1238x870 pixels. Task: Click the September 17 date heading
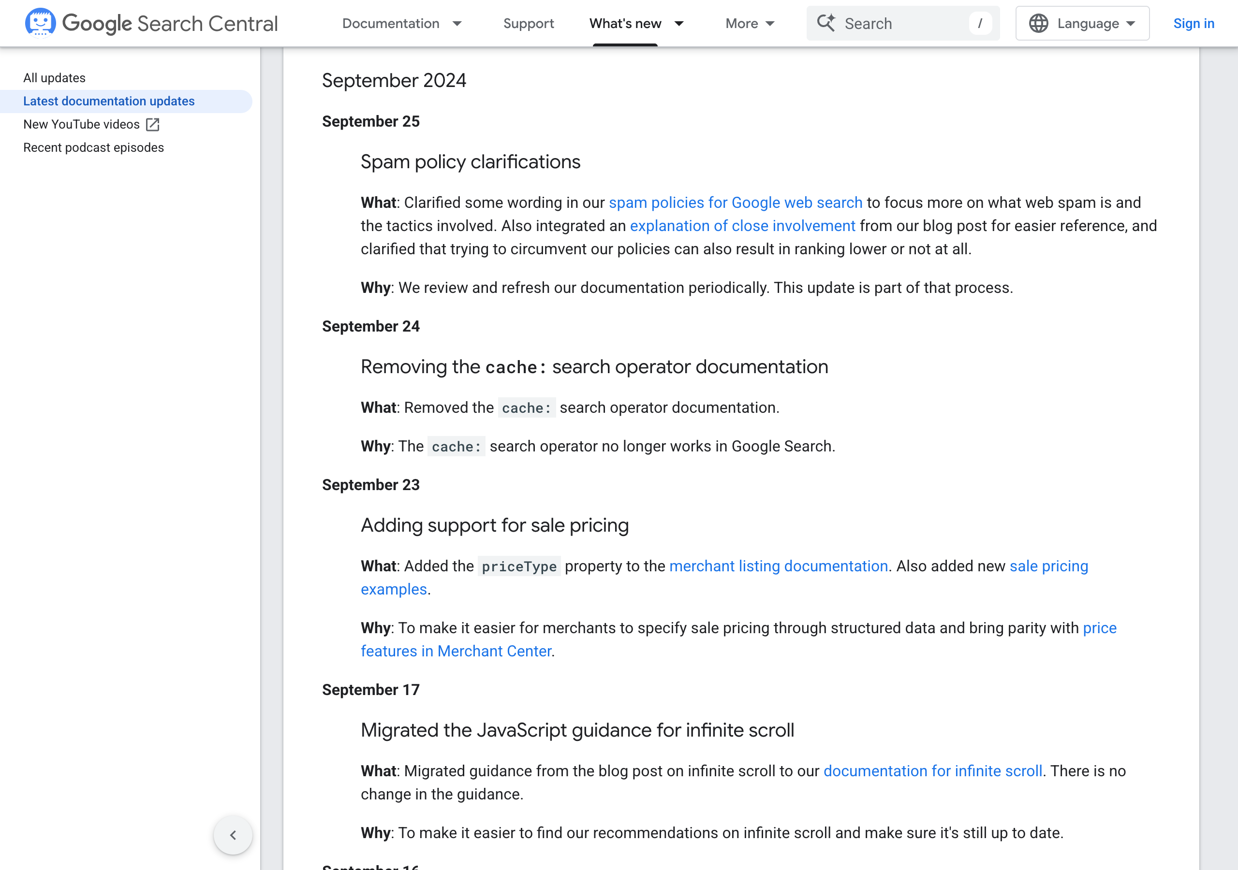click(x=371, y=689)
